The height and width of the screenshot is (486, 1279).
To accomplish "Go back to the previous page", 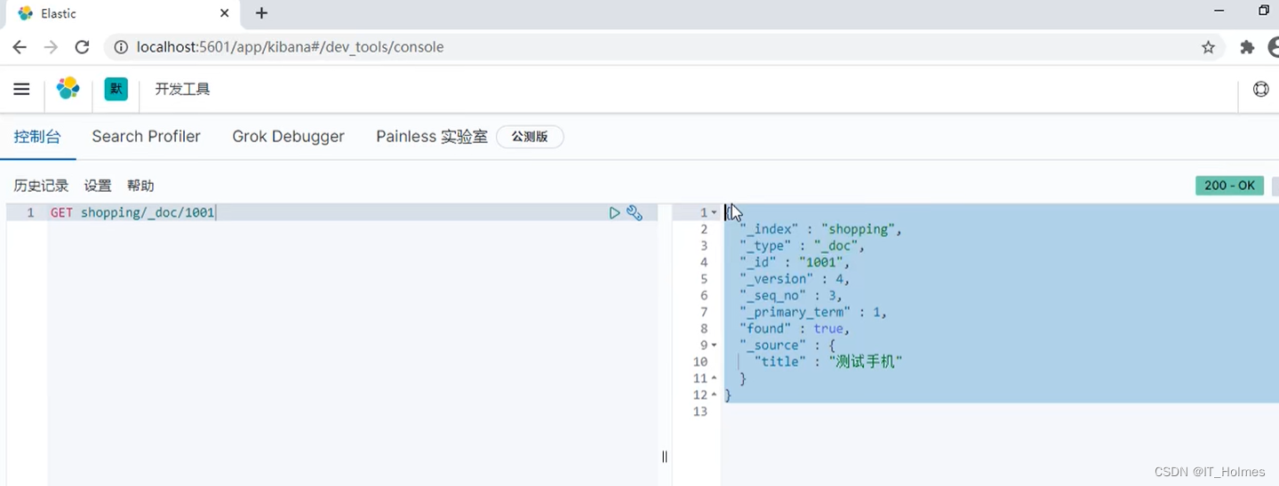I will (x=20, y=47).
